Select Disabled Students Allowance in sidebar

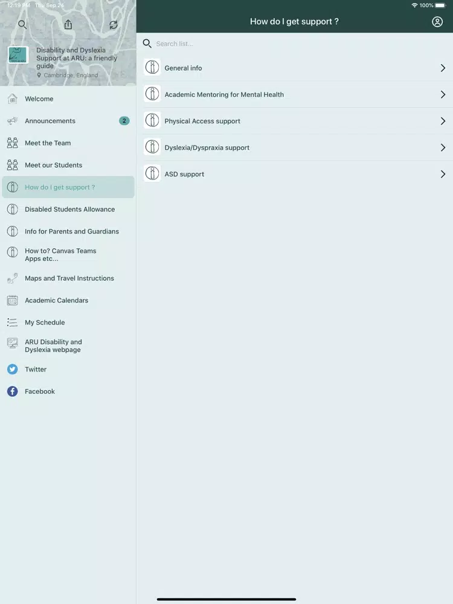click(x=68, y=209)
